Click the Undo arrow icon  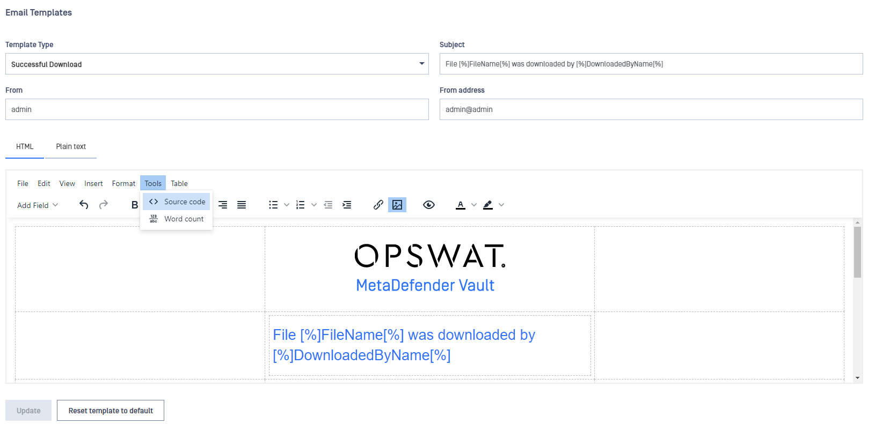point(84,205)
